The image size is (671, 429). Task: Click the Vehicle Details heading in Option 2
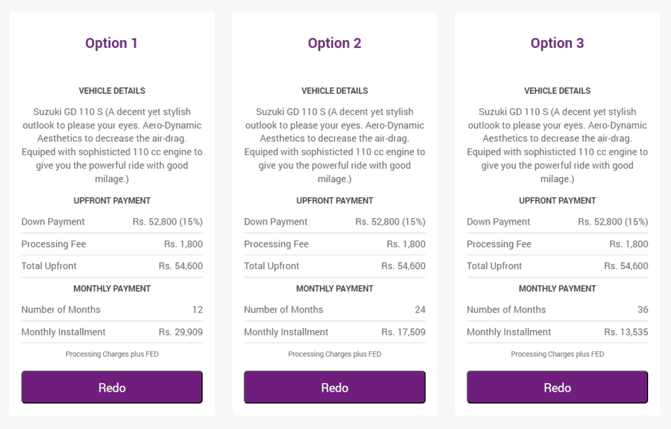(x=335, y=90)
